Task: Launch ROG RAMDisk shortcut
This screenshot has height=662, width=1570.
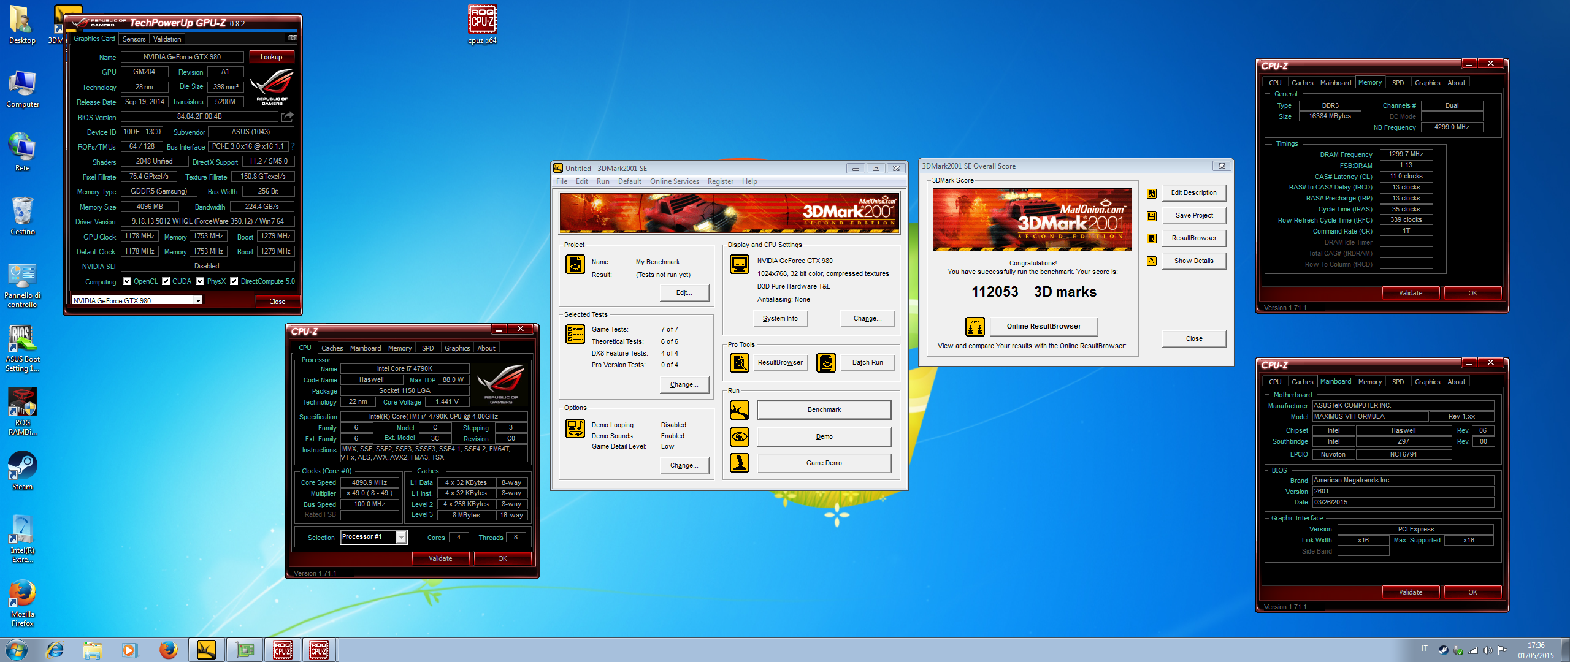Action: [x=23, y=412]
